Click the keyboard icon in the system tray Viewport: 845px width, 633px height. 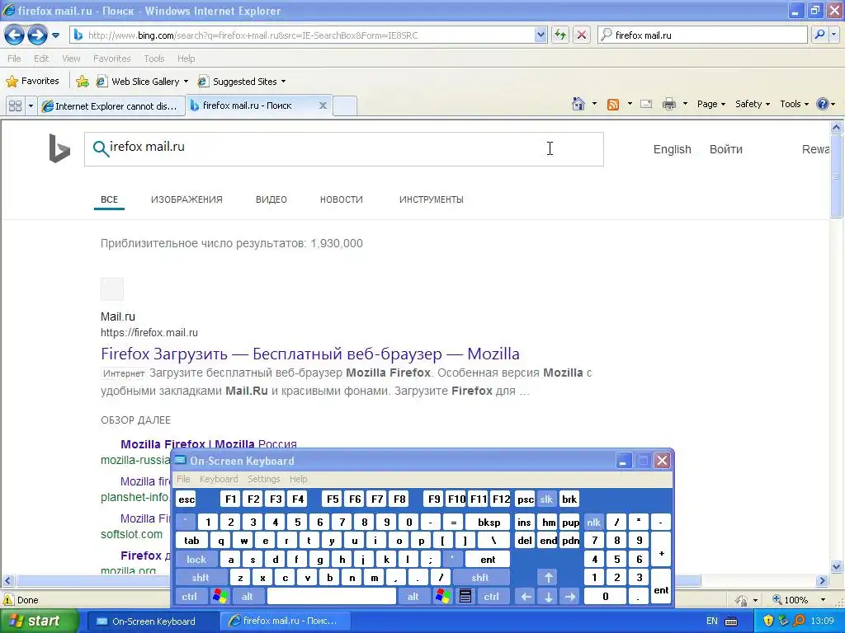[731, 621]
